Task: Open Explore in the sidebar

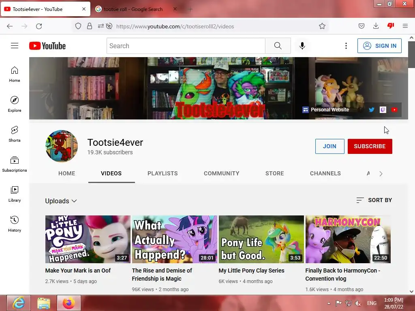Action: (x=15, y=104)
